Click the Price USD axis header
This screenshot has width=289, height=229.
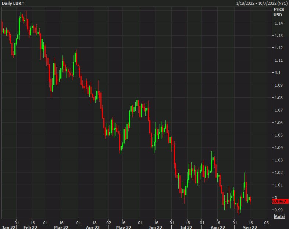279,12
